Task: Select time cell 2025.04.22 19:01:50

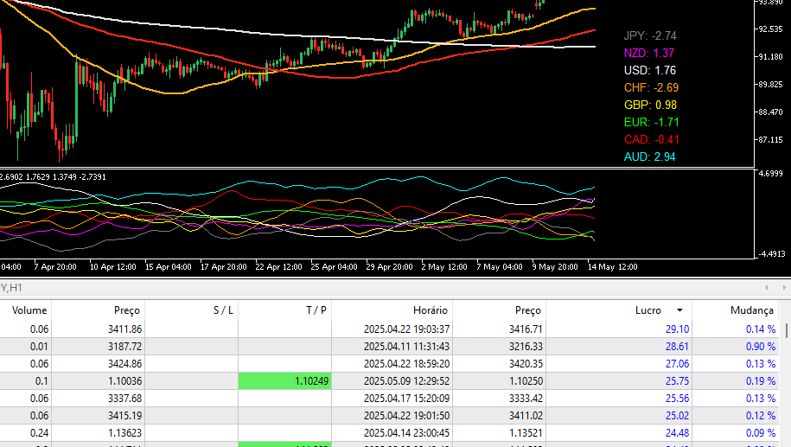Action: coord(406,416)
